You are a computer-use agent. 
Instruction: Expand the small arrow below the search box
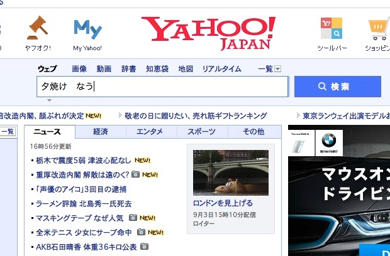tap(49, 100)
